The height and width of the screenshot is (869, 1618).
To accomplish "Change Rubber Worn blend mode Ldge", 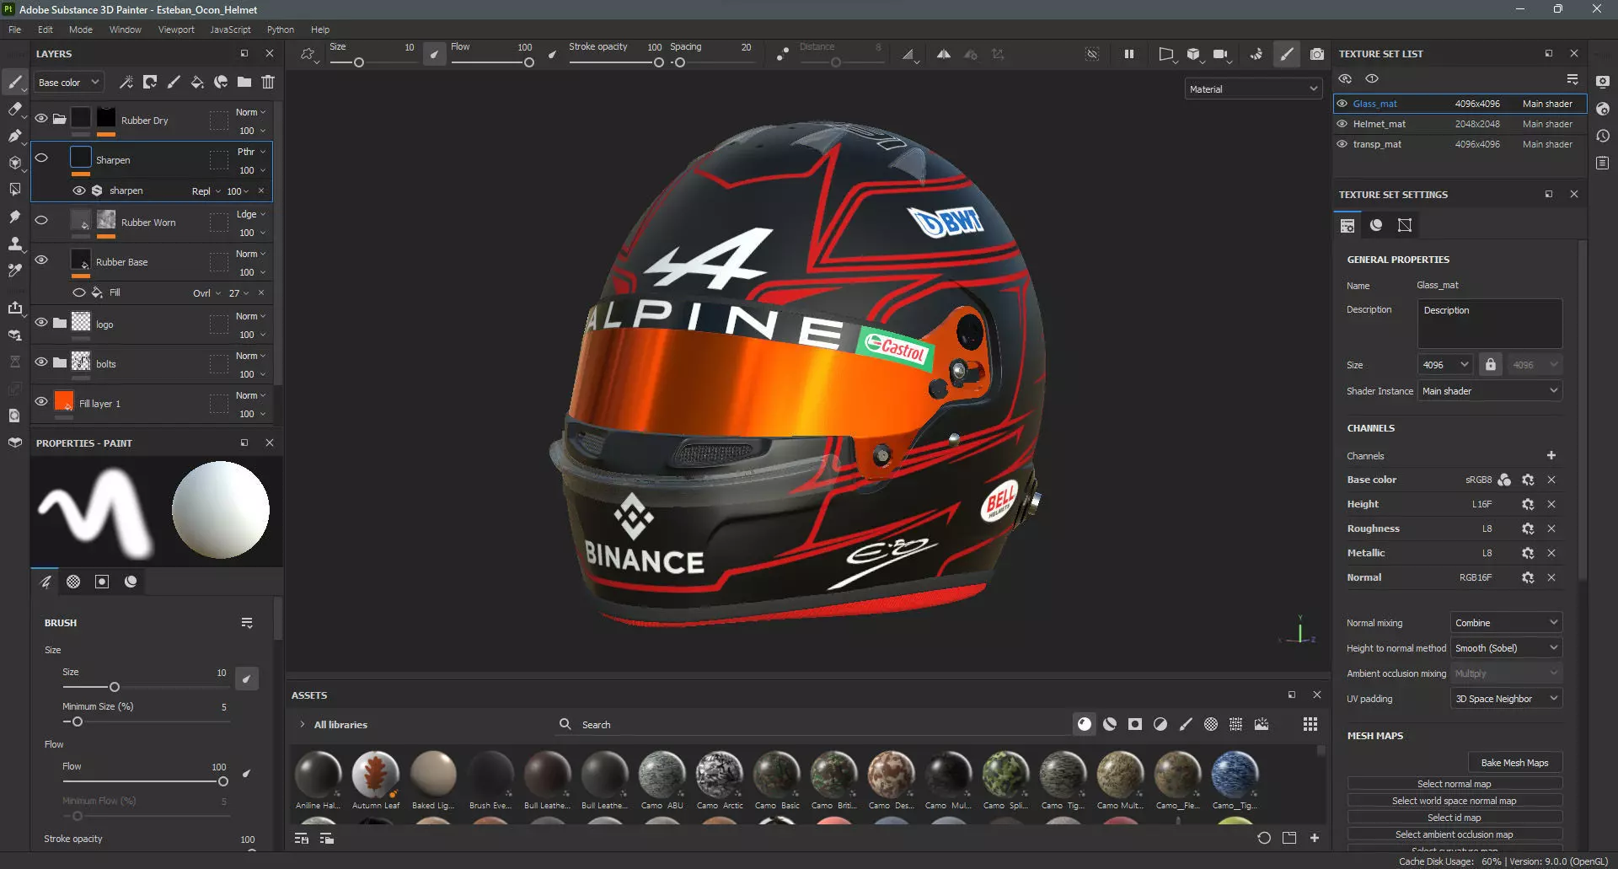I will coord(251,214).
